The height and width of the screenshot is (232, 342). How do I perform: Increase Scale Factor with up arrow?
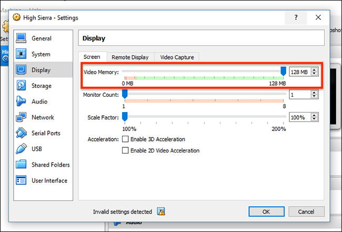click(314, 115)
